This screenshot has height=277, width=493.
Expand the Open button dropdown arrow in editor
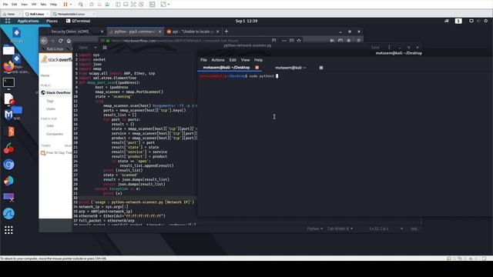[x=96, y=48]
